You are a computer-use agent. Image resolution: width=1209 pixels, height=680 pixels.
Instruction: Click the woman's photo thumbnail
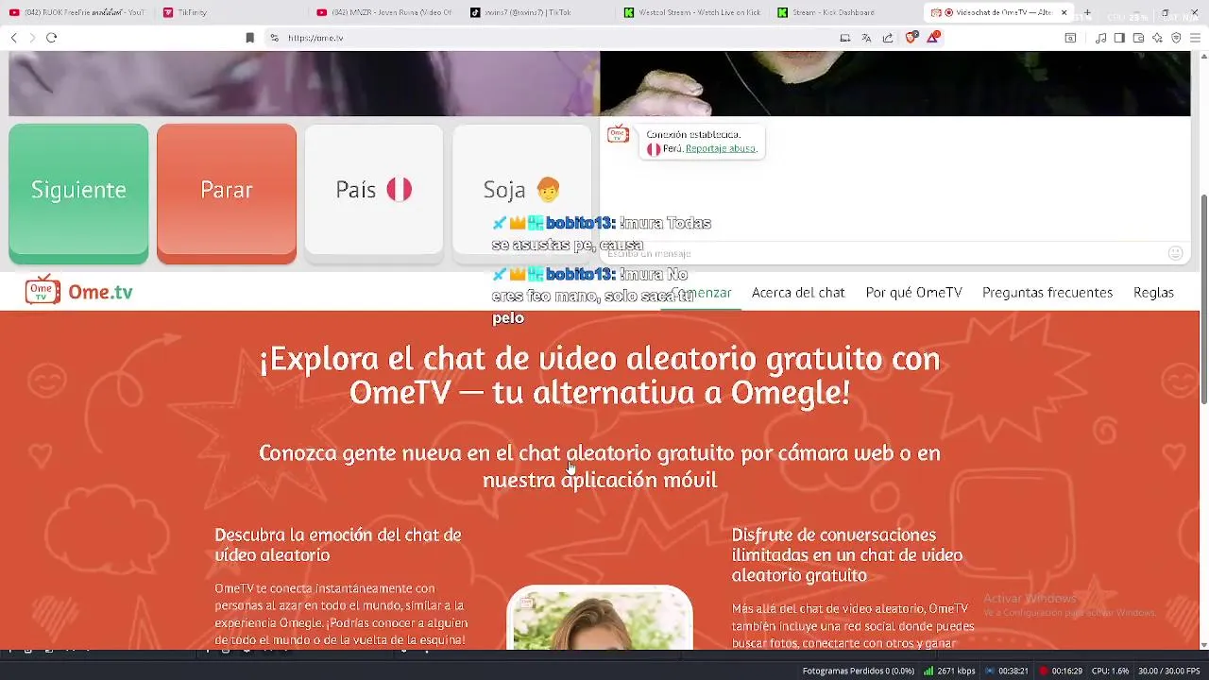(600, 618)
